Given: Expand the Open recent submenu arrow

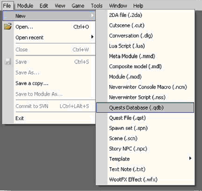Looking at the screenshot, I should (x=92, y=37).
